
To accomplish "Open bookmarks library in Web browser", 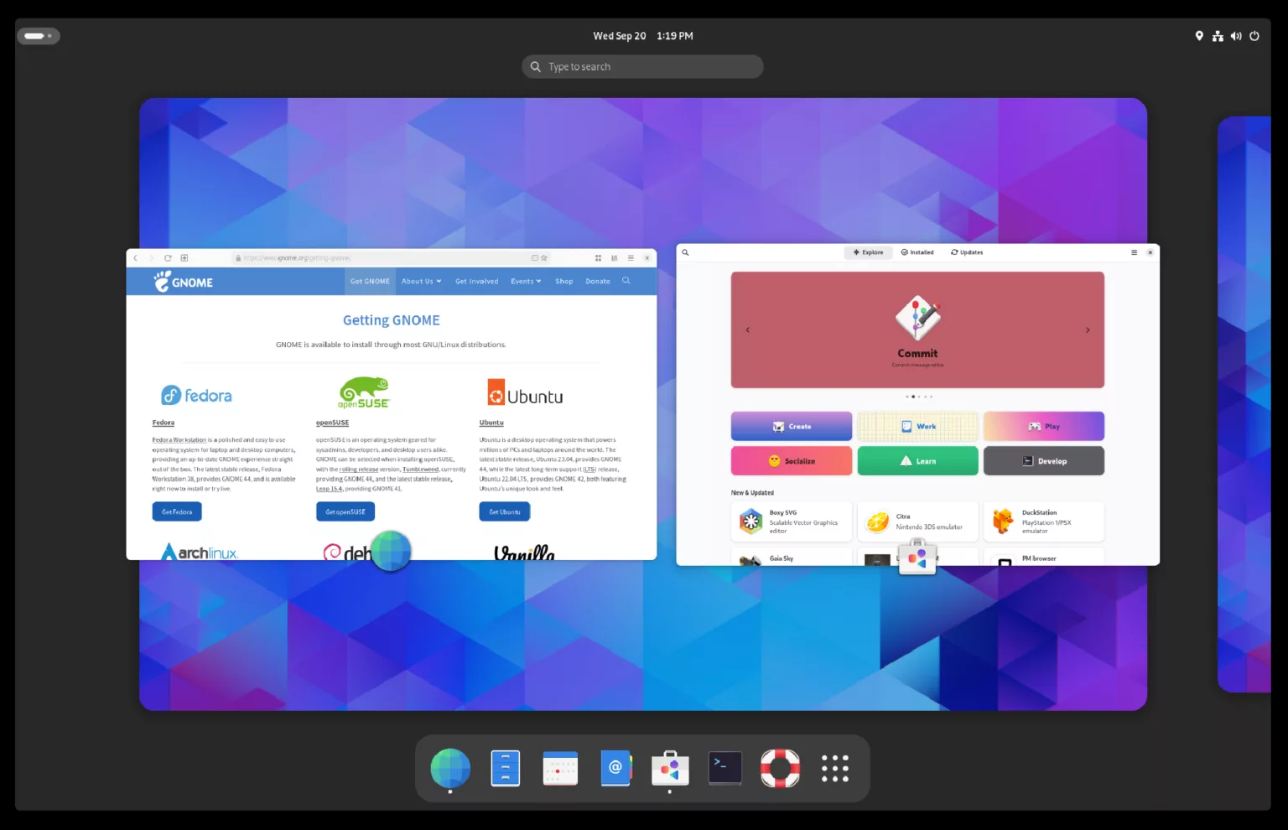I will 615,258.
